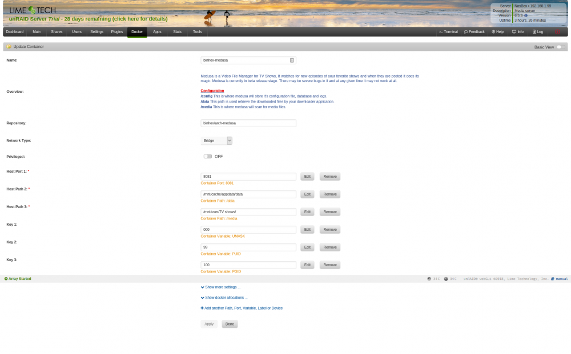
Task: Open the Tools tab
Action: 198,32
